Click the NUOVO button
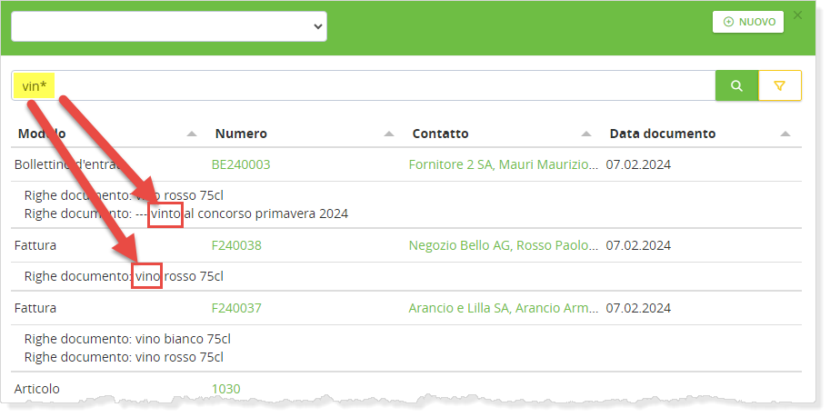 [x=748, y=22]
